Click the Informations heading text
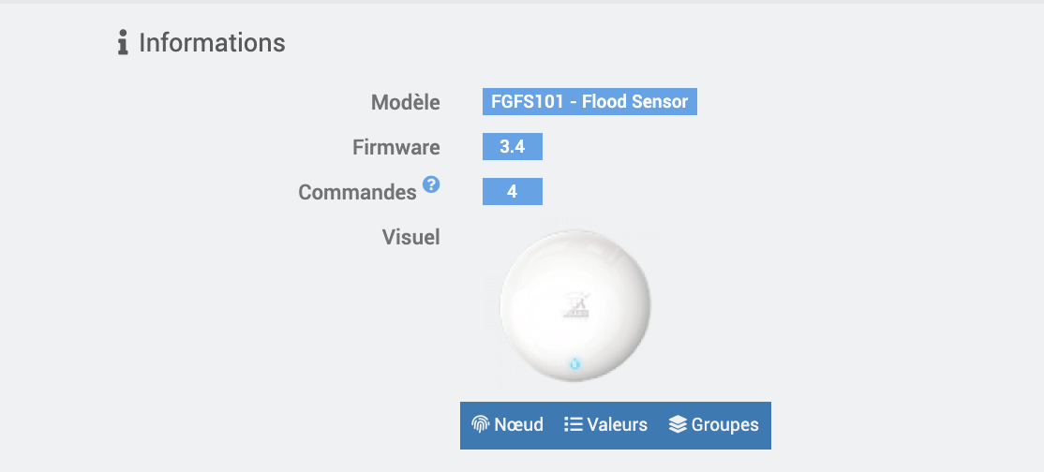This screenshot has width=1044, height=472. tap(212, 42)
